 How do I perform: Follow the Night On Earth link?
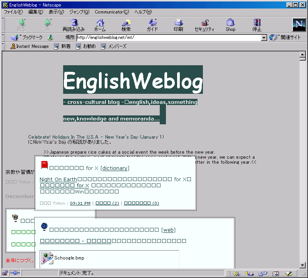pyautogui.click(x=58, y=179)
